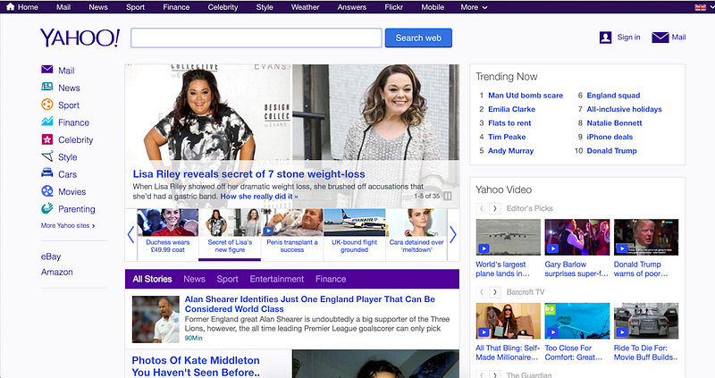Play Ride To Die For video
715x378 pixels.
click(x=646, y=321)
